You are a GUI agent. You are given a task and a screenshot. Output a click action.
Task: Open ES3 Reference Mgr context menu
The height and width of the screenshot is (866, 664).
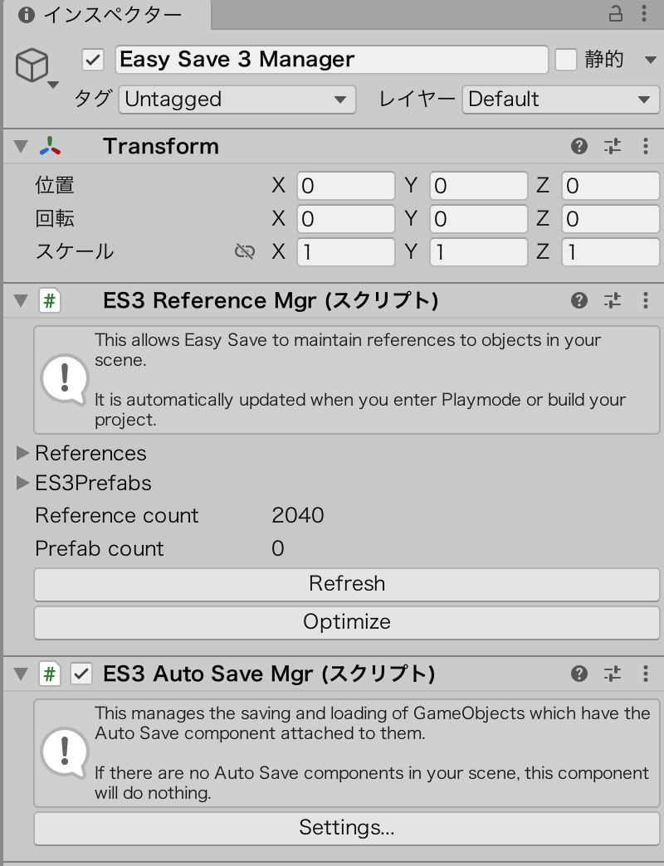[x=646, y=300]
